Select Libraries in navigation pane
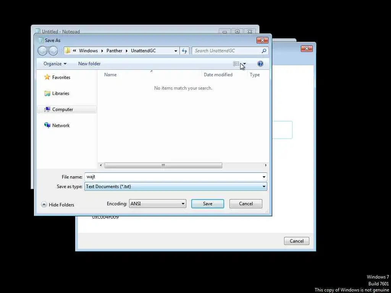This screenshot has width=391, height=293. [61, 93]
